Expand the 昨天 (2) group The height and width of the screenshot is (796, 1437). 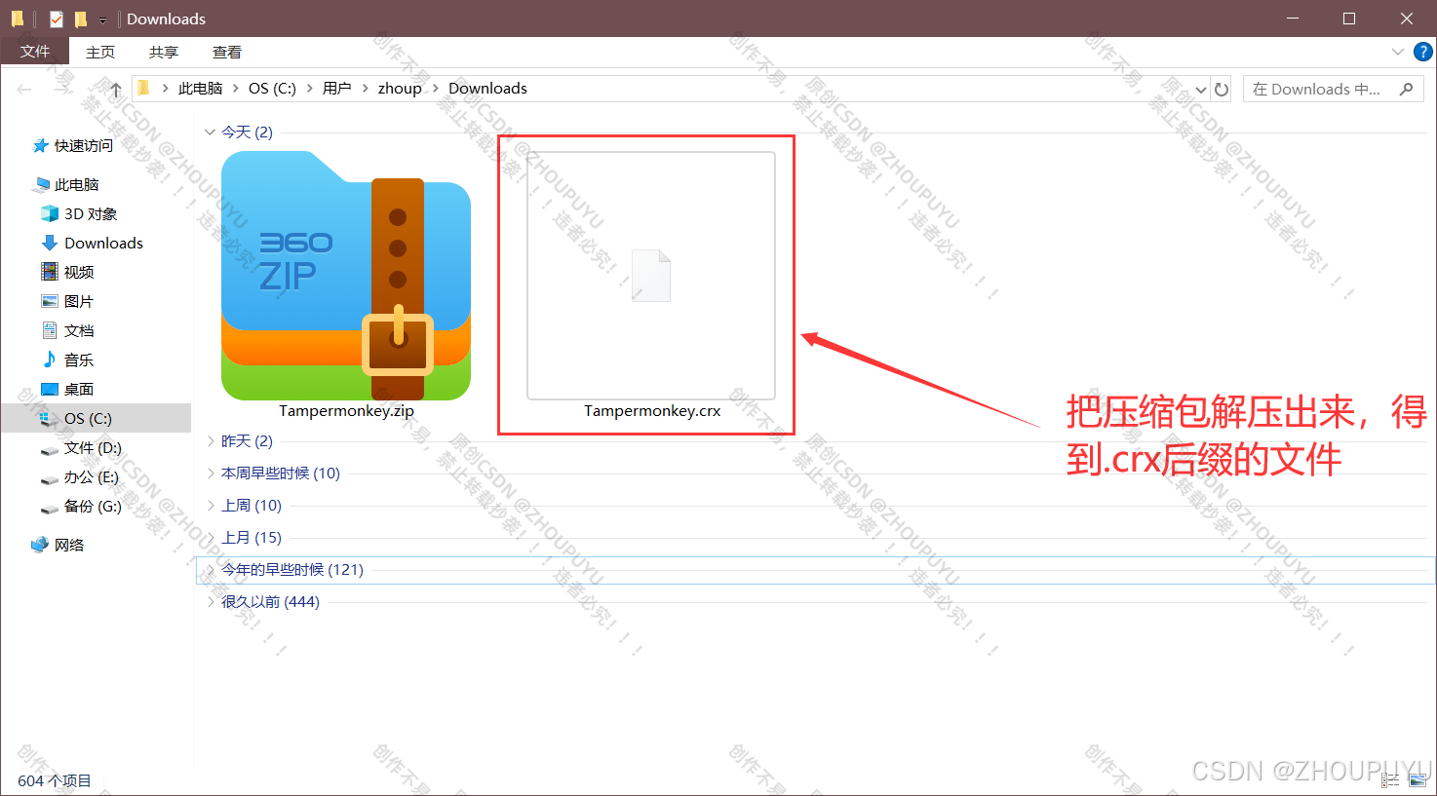tap(210, 441)
